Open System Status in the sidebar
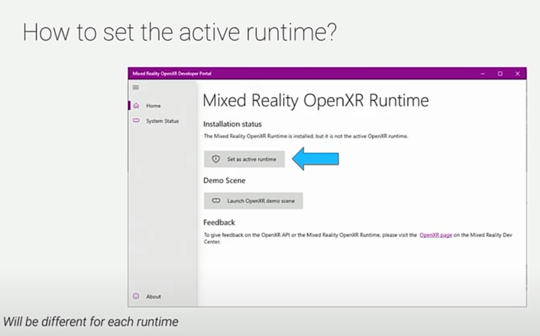 pyautogui.click(x=162, y=121)
